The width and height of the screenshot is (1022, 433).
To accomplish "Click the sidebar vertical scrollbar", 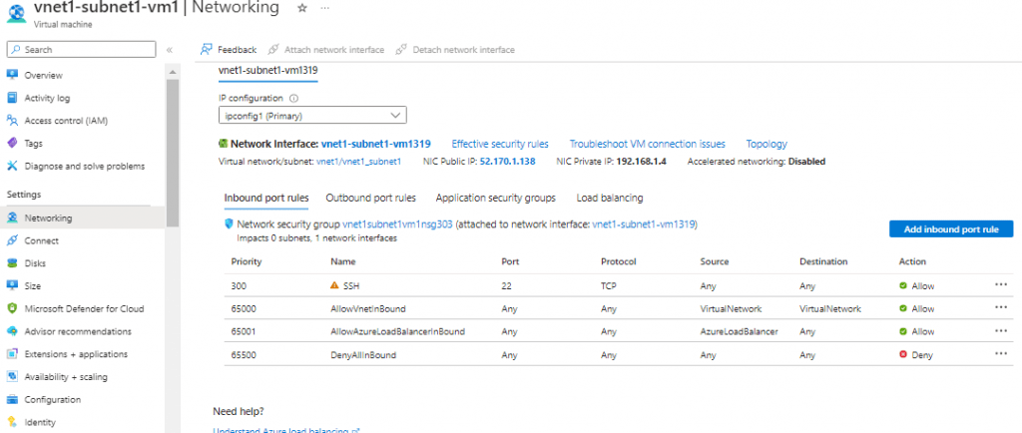I will click(x=172, y=150).
